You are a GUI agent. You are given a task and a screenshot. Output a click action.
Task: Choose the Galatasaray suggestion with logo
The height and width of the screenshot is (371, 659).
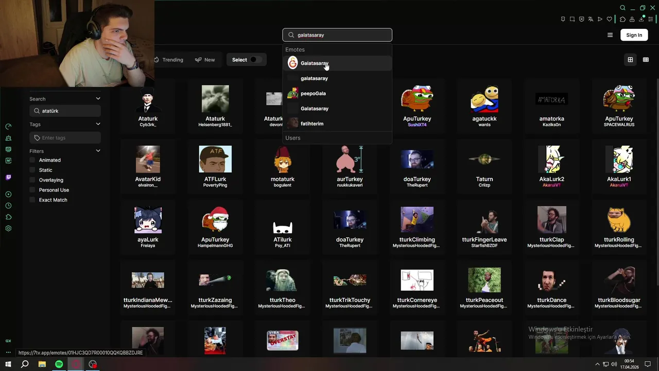(337, 63)
